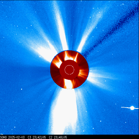Click the orange streamers on C2 right side
Image resolution: width=139 pixels, height=139 pixels.
pyautogui.click(x=83, y=73)
